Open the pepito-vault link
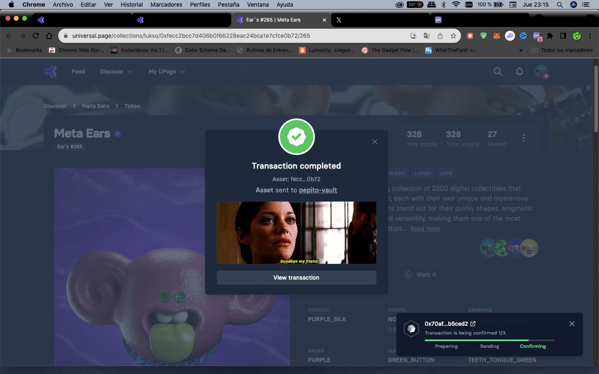Image resolution: width=599 pixels, height=374 pixels. (x=318, y=190)
